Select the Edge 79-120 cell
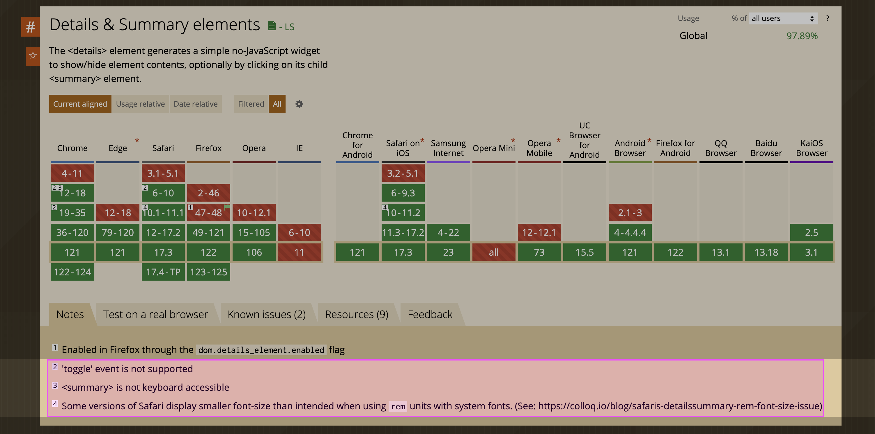The height and width of the screenshot is (434, 875). click(x=118, y=232)
